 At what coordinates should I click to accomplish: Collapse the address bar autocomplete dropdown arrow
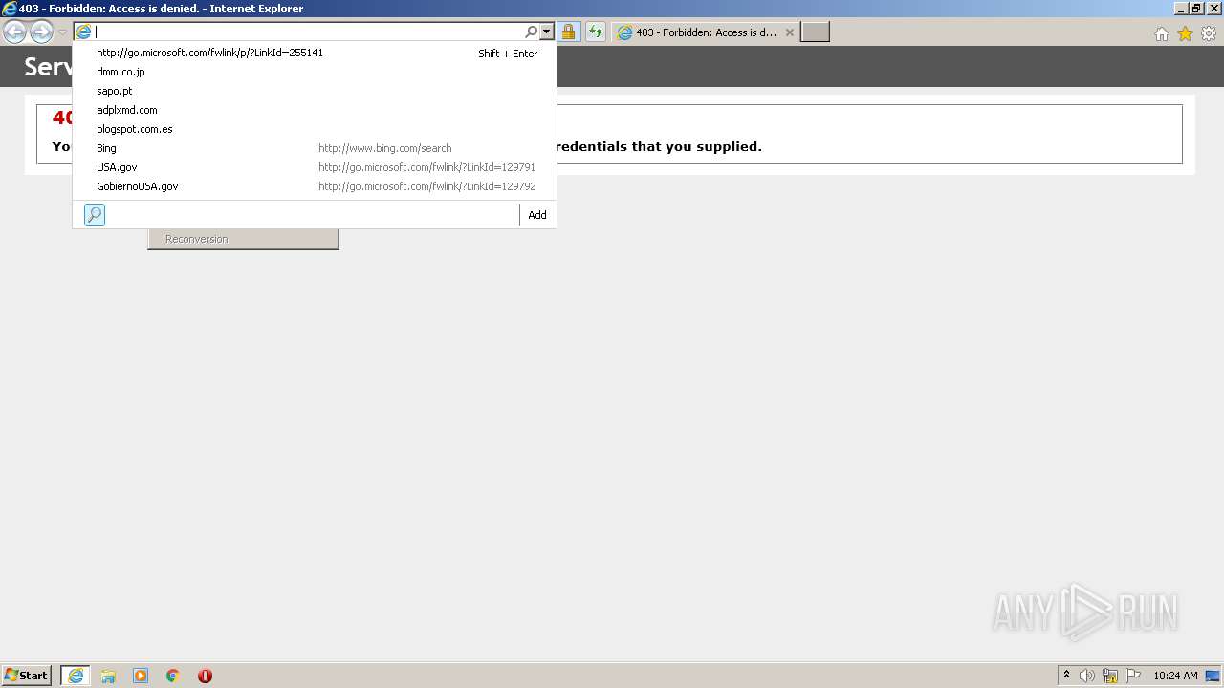tap(547, 32)
